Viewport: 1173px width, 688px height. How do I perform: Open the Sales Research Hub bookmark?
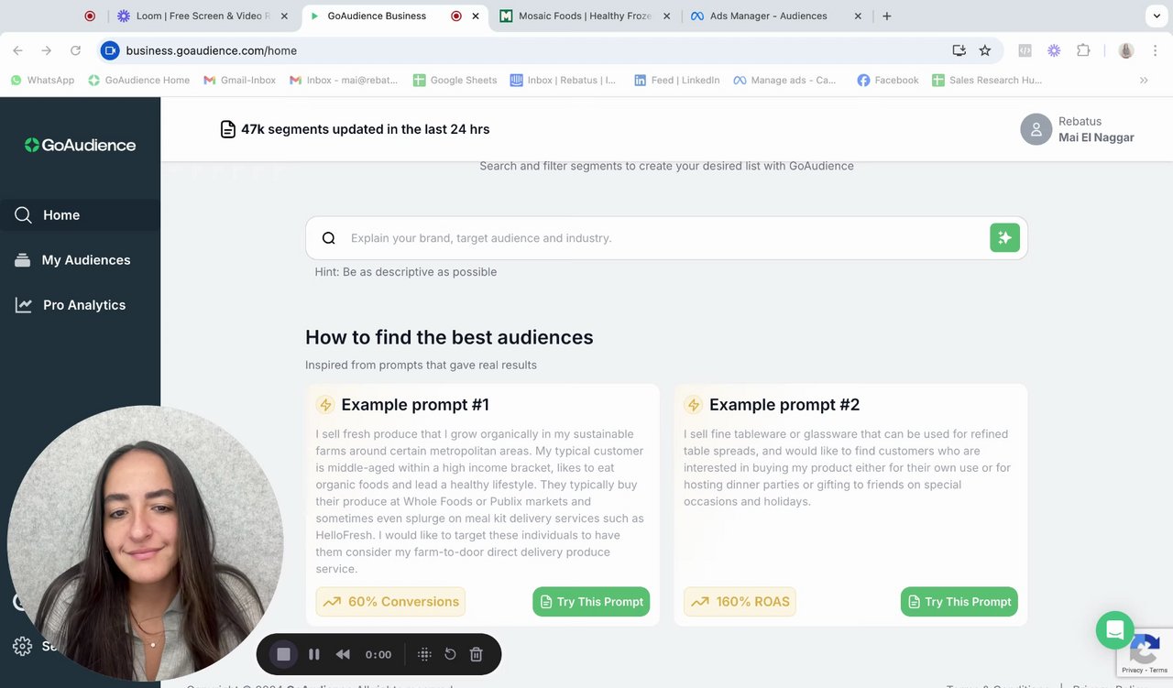coord(986,81)
